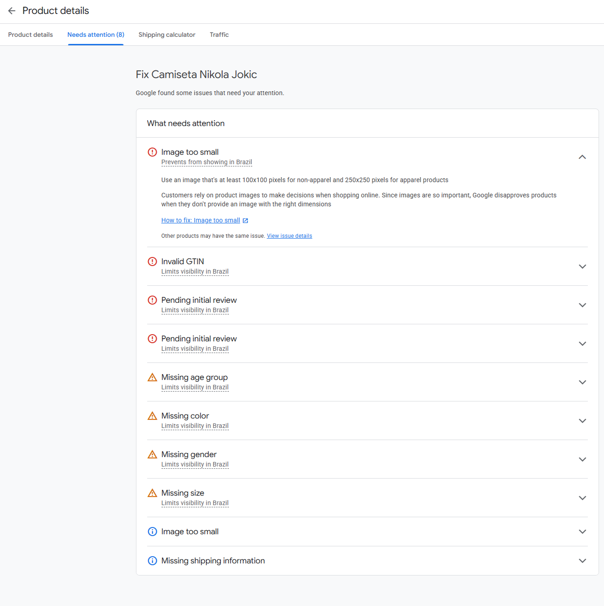604x606 pixels.
Task: Expand the Missing gender issue chevron
Action: point(582,459)
